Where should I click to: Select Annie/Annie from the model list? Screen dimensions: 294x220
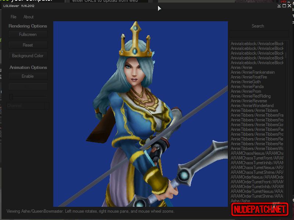[x=241, y=67]
